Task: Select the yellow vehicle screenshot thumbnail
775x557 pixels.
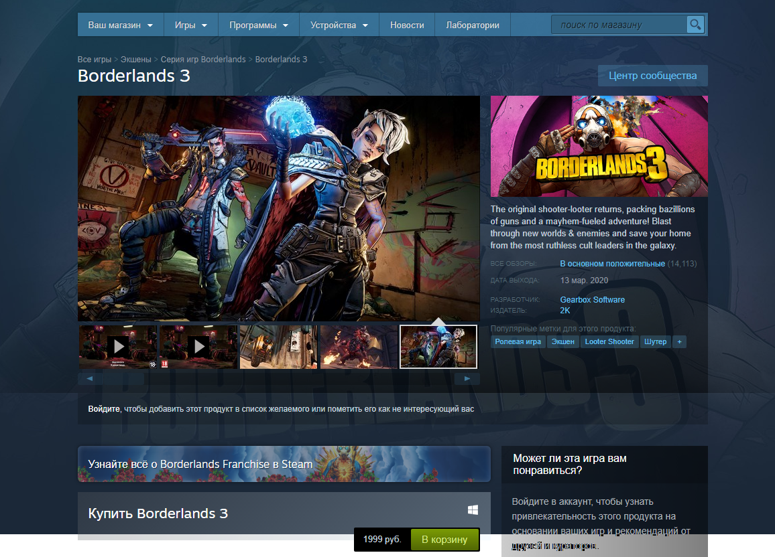Action: click(x=279, y=346)
